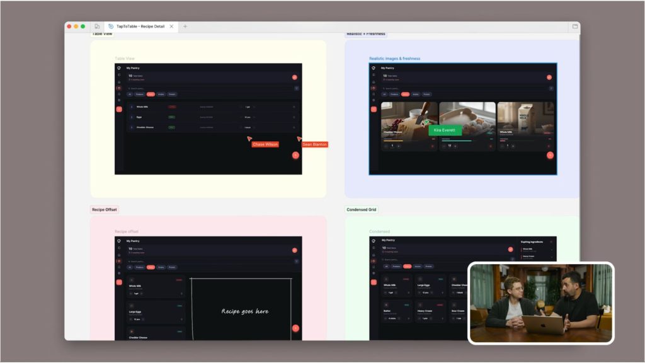Click Butter card in Condensed frame
645x363 pixels.
click(x=397, y=311)
